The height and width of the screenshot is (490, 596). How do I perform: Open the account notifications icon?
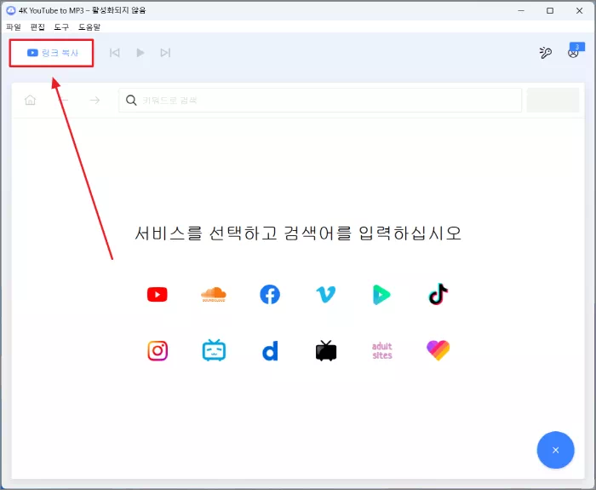point(574,52)
